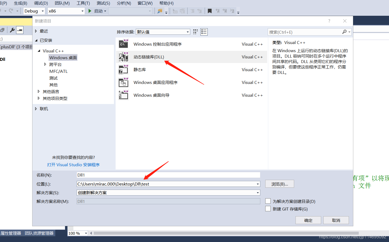Open the 测试(S) menu
This screenshot has height=242, width=389.
pos(103,3)
